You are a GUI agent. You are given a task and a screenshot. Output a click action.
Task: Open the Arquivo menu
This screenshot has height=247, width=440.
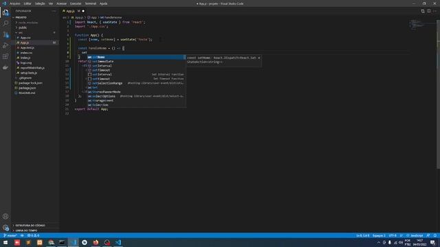(x=15, y=3)
